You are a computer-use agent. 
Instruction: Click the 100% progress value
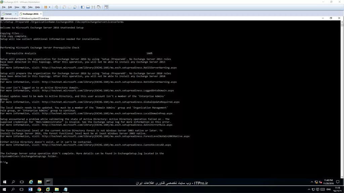(149, 53)
